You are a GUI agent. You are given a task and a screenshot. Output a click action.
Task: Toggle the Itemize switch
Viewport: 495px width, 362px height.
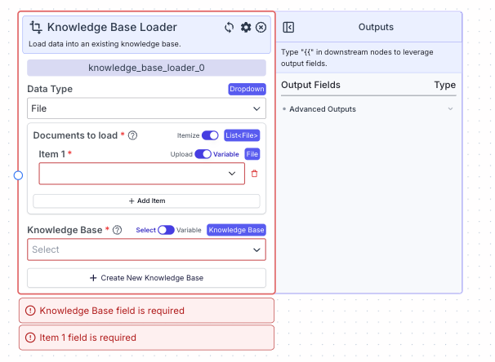pos(210,135)
